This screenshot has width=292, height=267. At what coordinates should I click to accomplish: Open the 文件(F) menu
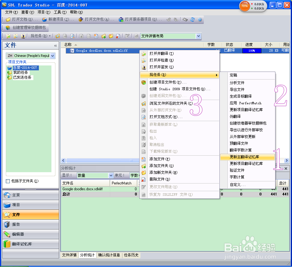coord(11,12)
